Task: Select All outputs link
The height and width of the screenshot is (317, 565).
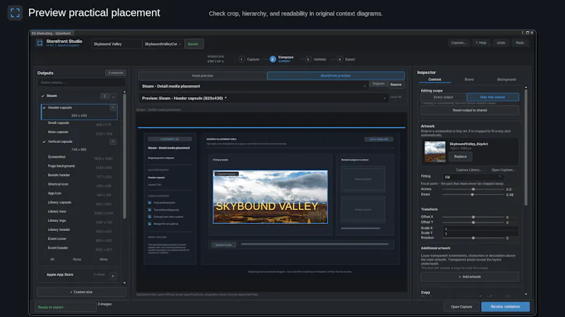Action: tap(52, 259)
